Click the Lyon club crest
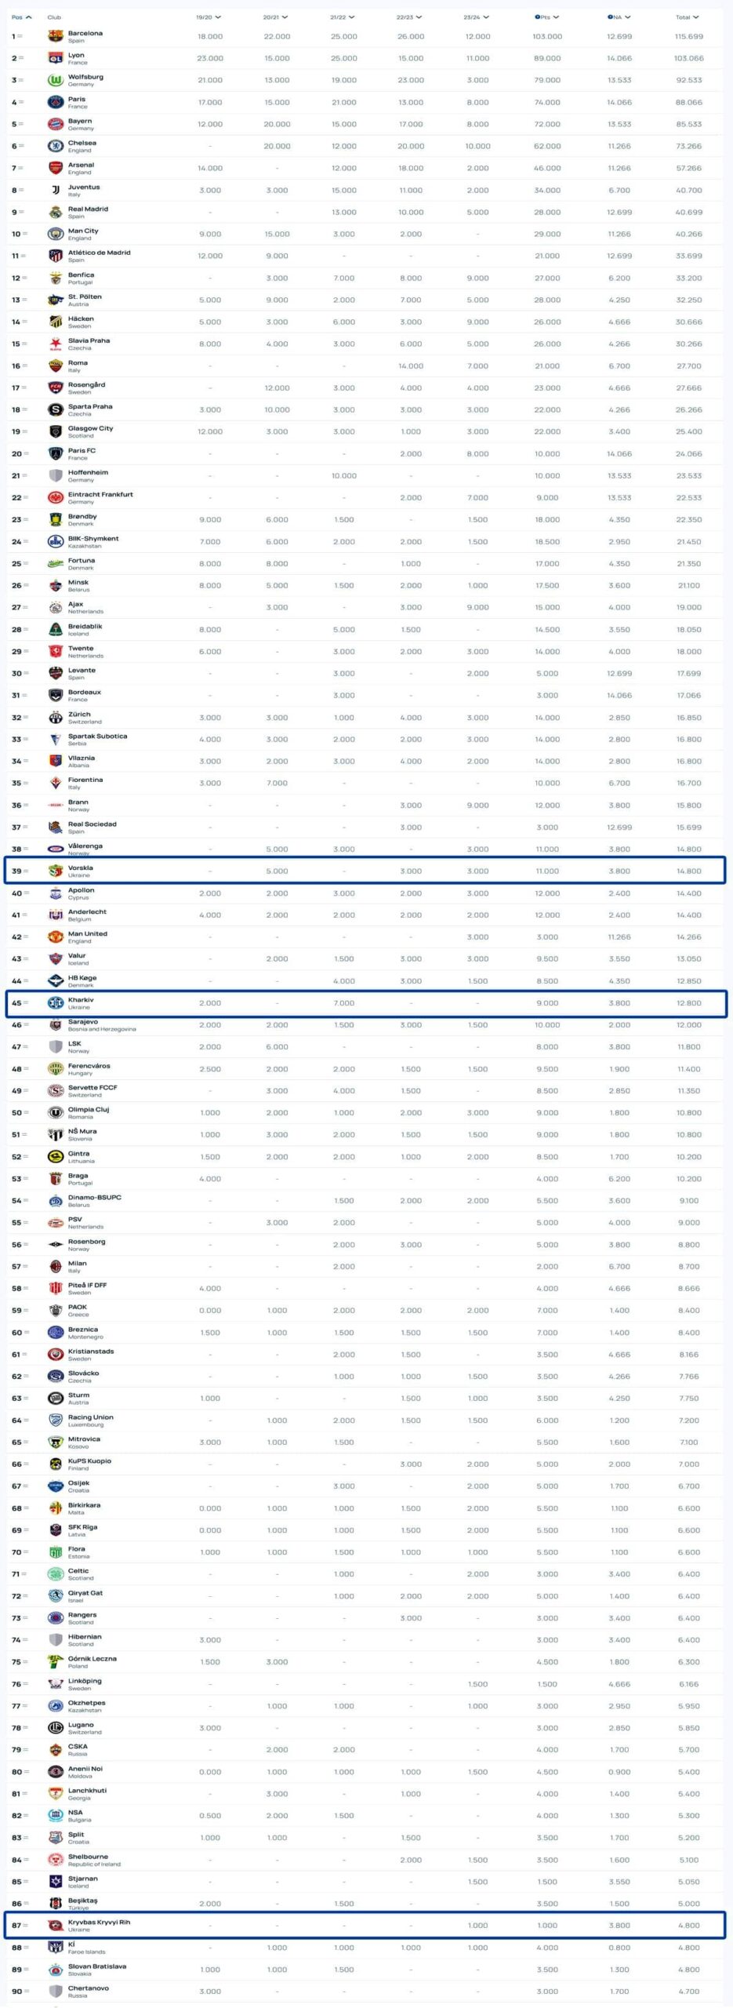Viewport: 733px width, 2008px height. coord(56,58)
